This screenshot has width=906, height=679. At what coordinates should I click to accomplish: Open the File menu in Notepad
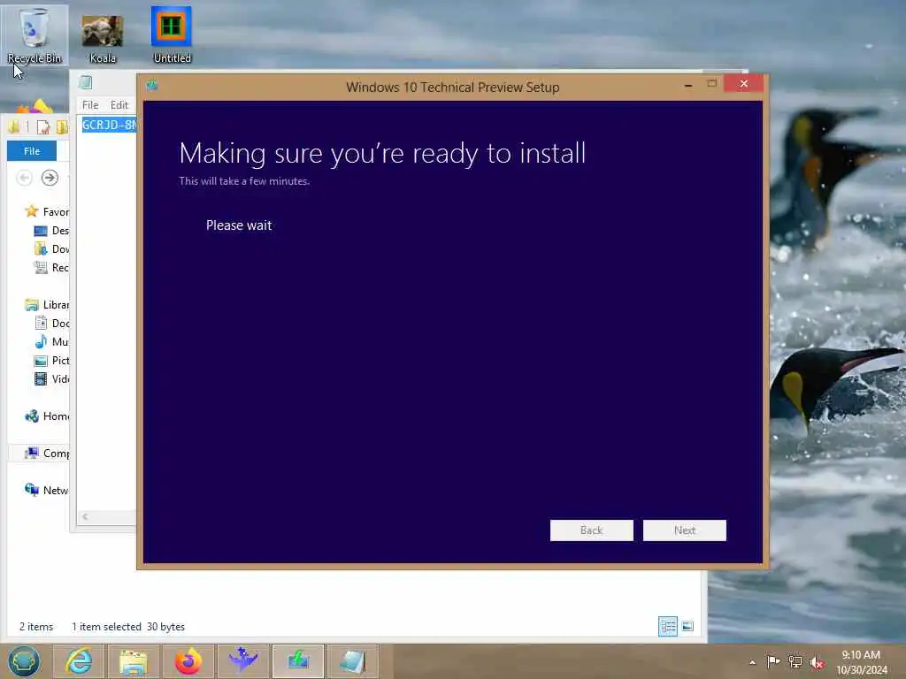(90, 105)
